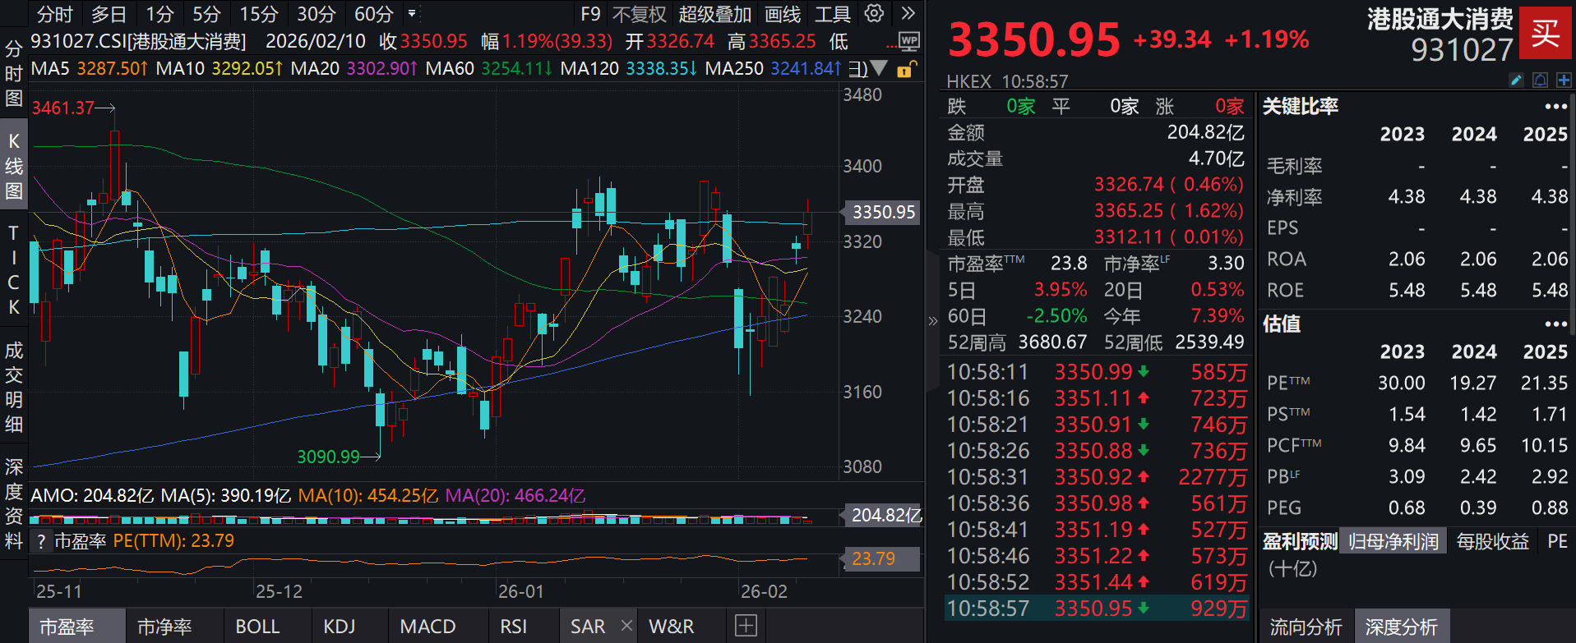Open chart settings gear icon
This screenshot has height=643, width=1576.
pyautogui.click(x=874, y=14)
